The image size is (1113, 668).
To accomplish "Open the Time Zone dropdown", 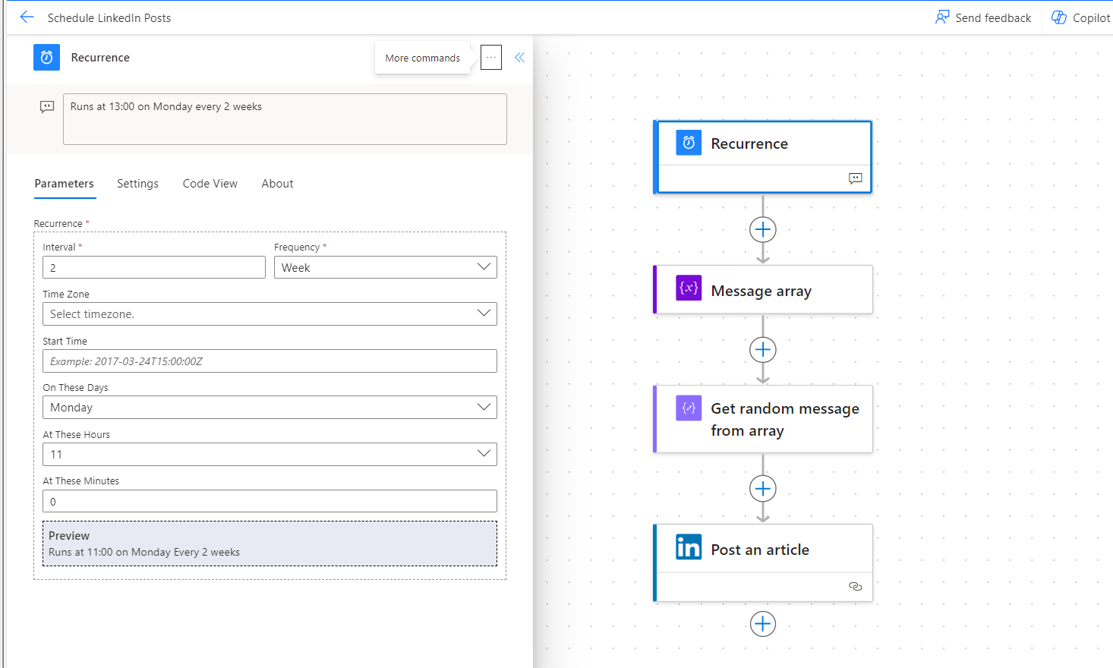I will (270, 314).
